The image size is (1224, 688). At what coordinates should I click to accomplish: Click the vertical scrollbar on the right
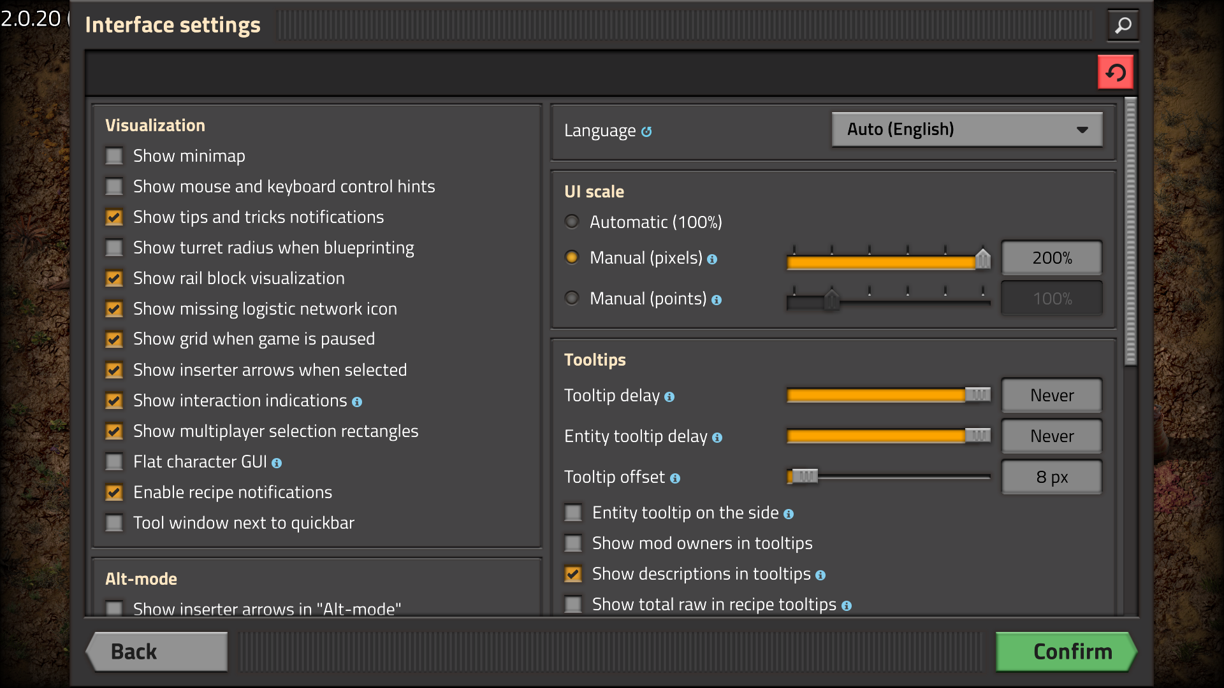(x=1130, y=233)
